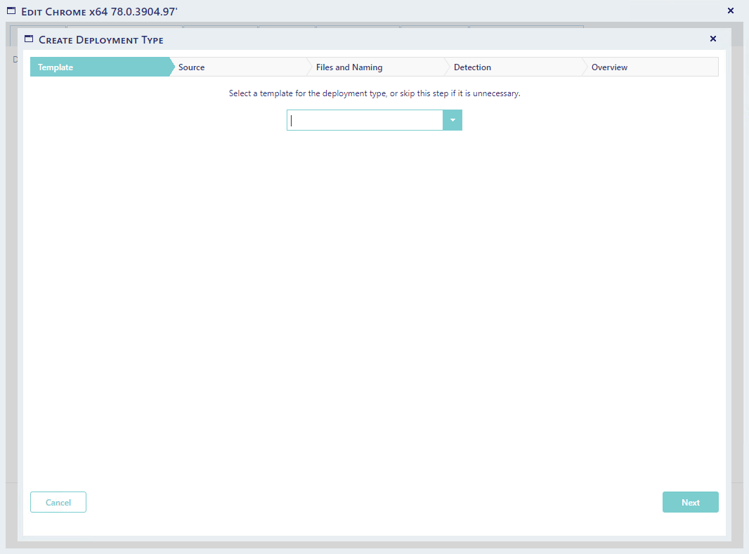The width and height of the screenshot is (749, 554).
Task: Cancel the deployment type wizard
Action: (58, 502)
